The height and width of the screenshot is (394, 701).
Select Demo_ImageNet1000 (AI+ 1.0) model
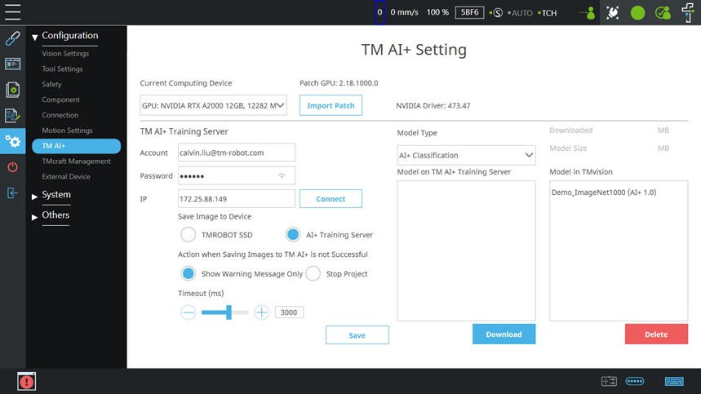coord(604,193)
